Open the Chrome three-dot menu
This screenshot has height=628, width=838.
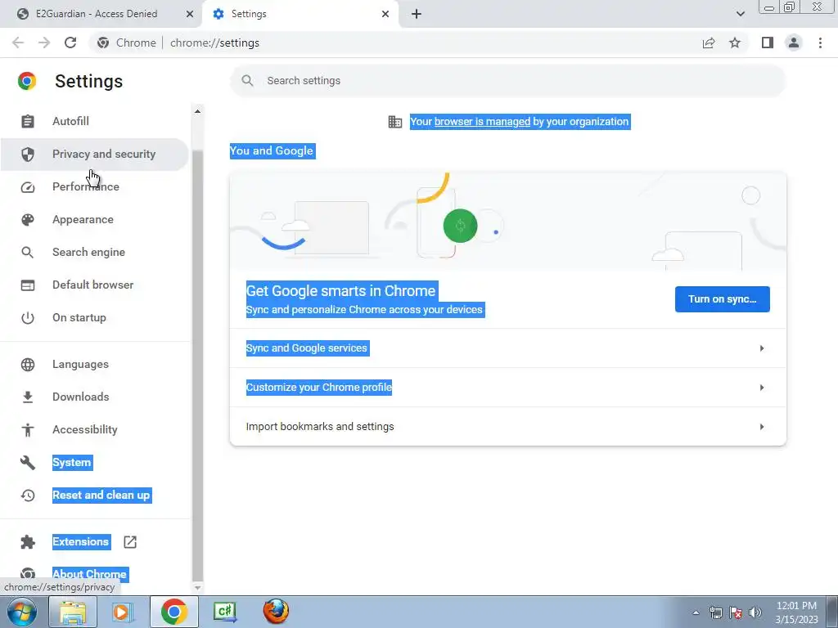click(x=820, y=43)
